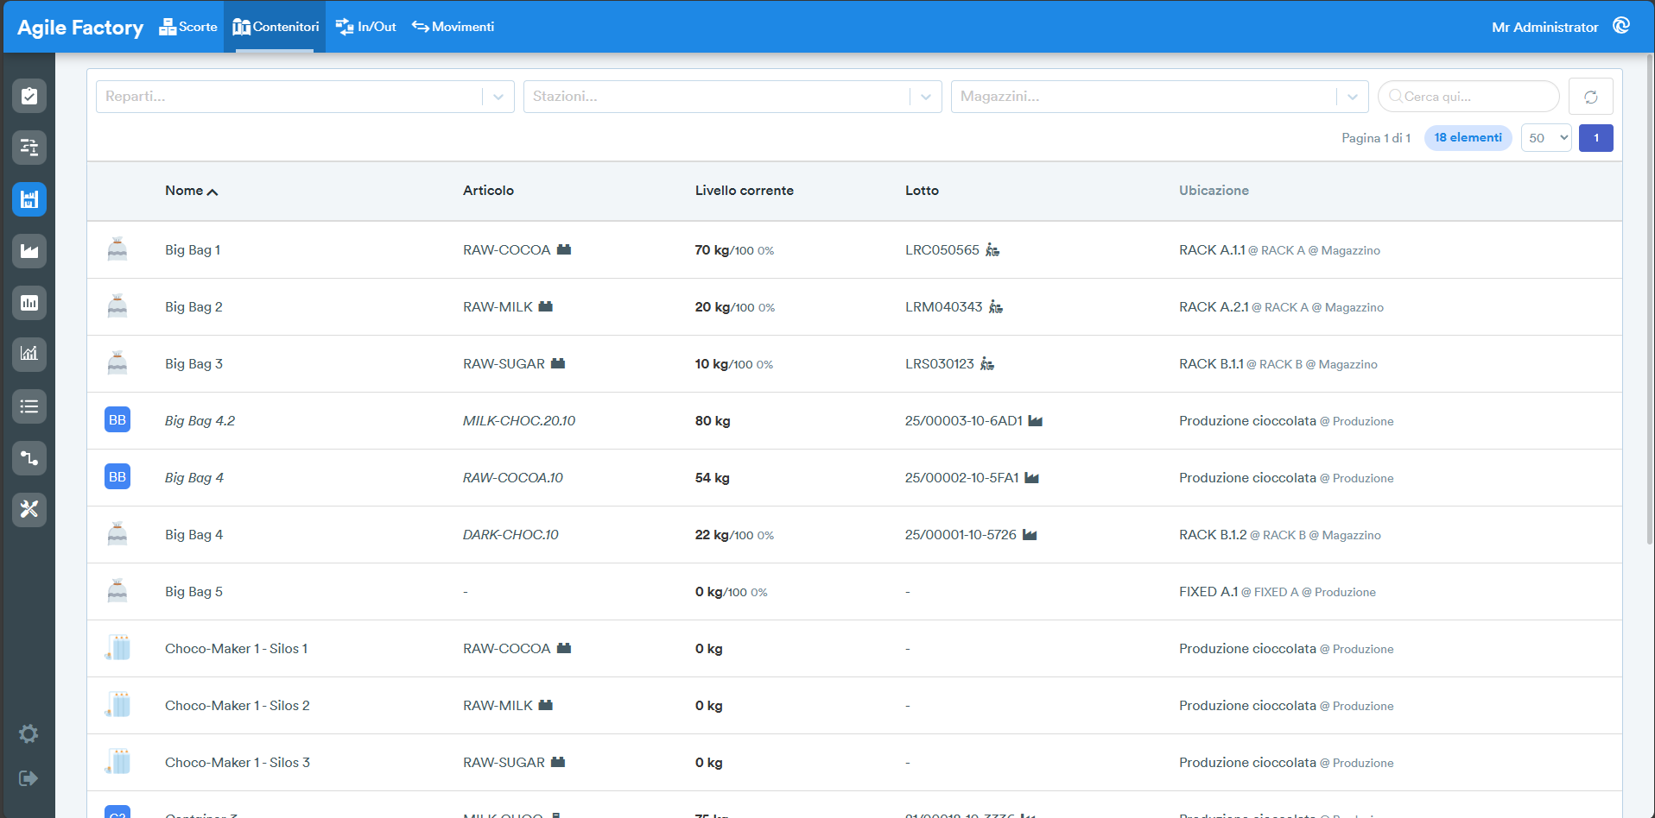Click the RACK B.1.2 location text

1213,535
